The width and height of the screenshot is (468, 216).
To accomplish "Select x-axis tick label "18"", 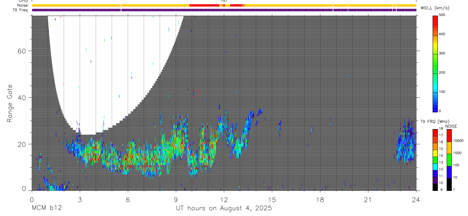I will 320,200.
